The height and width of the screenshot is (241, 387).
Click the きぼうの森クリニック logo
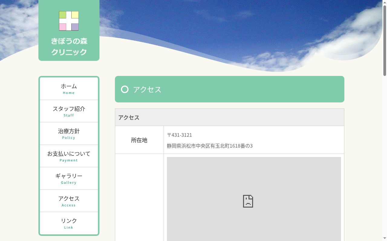click(69, 30)
